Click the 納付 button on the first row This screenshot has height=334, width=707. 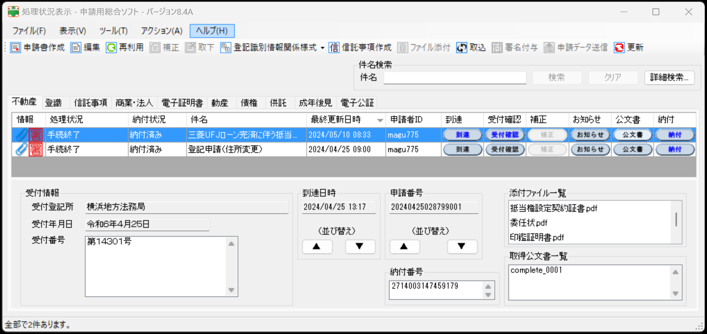[x=675, y=134]
